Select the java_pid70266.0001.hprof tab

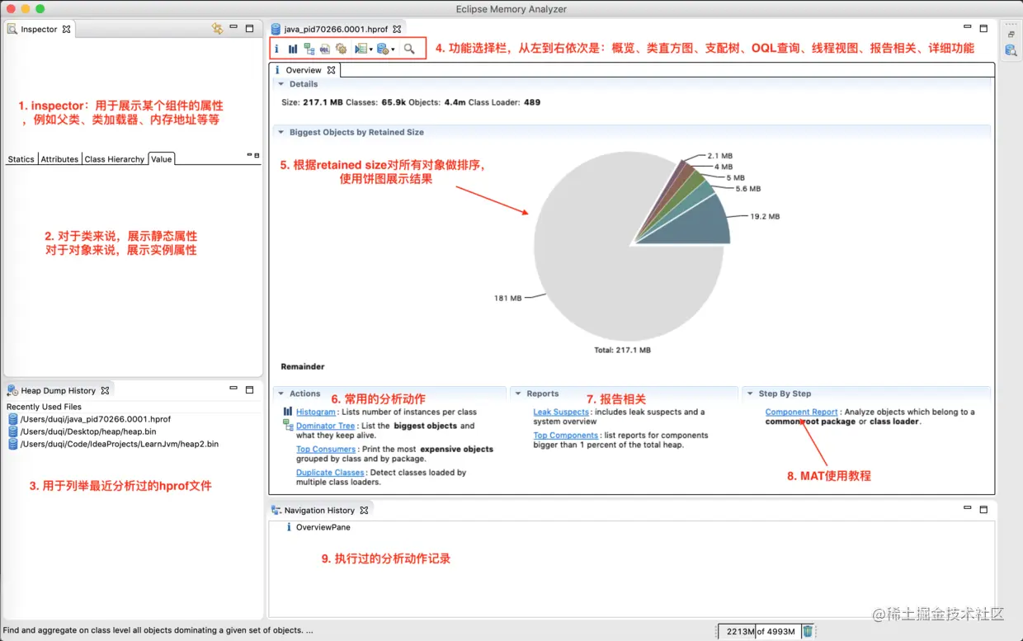[336, 29]
